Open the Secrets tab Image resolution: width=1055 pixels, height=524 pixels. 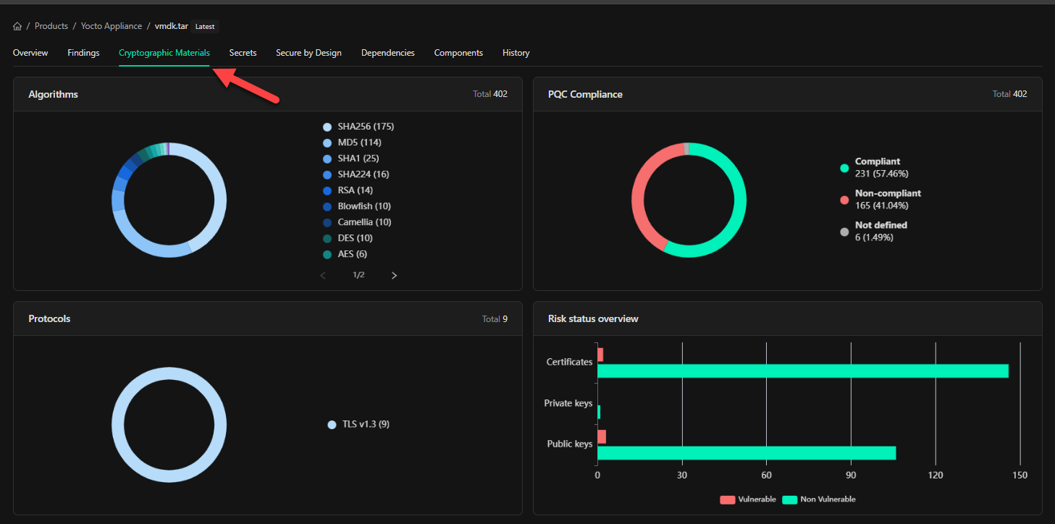[x=243, y=53]
